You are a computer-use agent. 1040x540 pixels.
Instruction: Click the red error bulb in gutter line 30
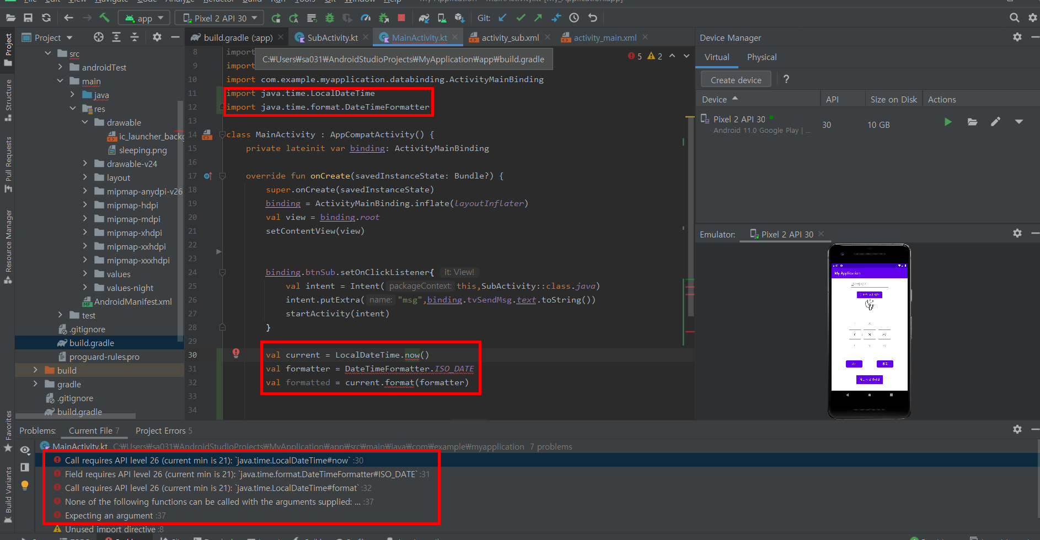click(x=236, y=353)
